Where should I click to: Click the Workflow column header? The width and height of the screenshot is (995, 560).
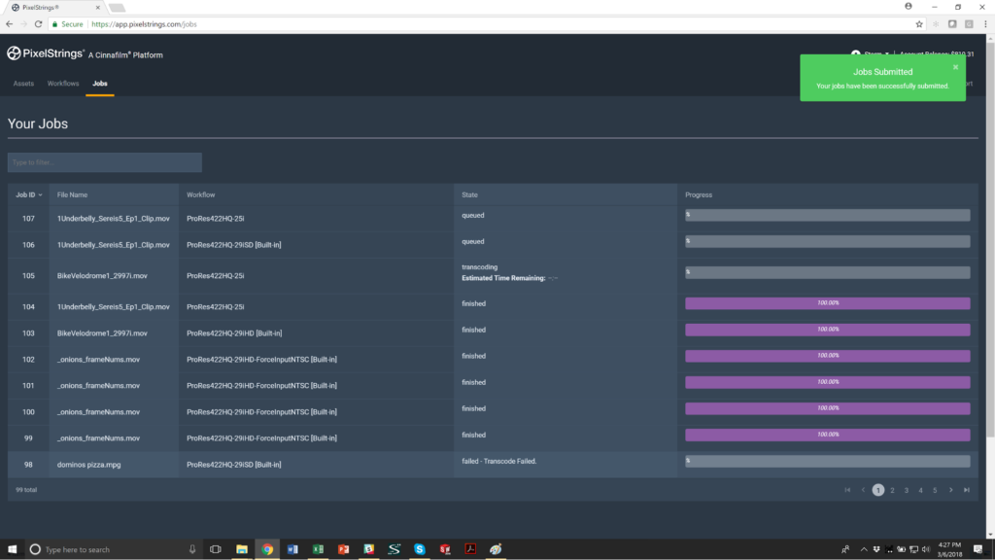(x=200, y=194)
